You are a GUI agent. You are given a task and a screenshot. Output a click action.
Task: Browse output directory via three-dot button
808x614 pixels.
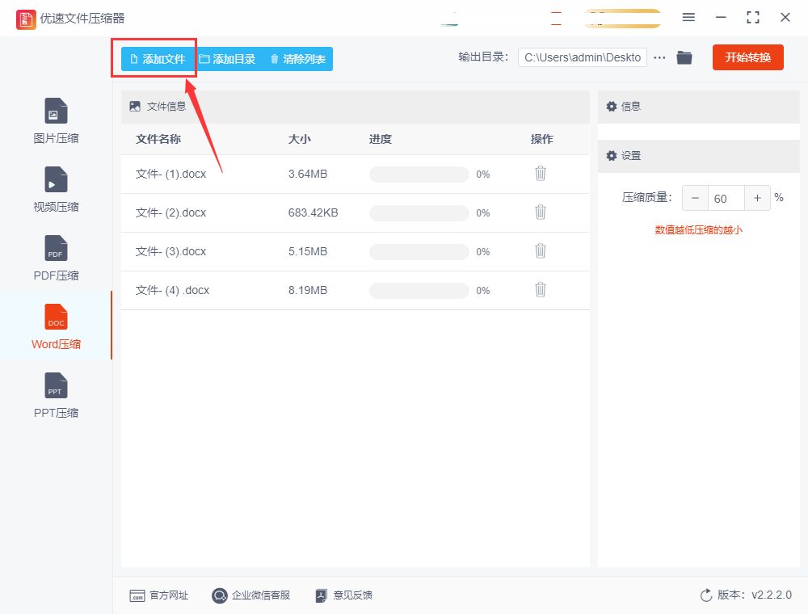click(x=659, y=57)
